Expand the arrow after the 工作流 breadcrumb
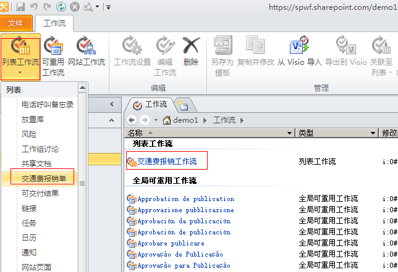The width and height of the screenshot is (398, 272). pos(242,120)
